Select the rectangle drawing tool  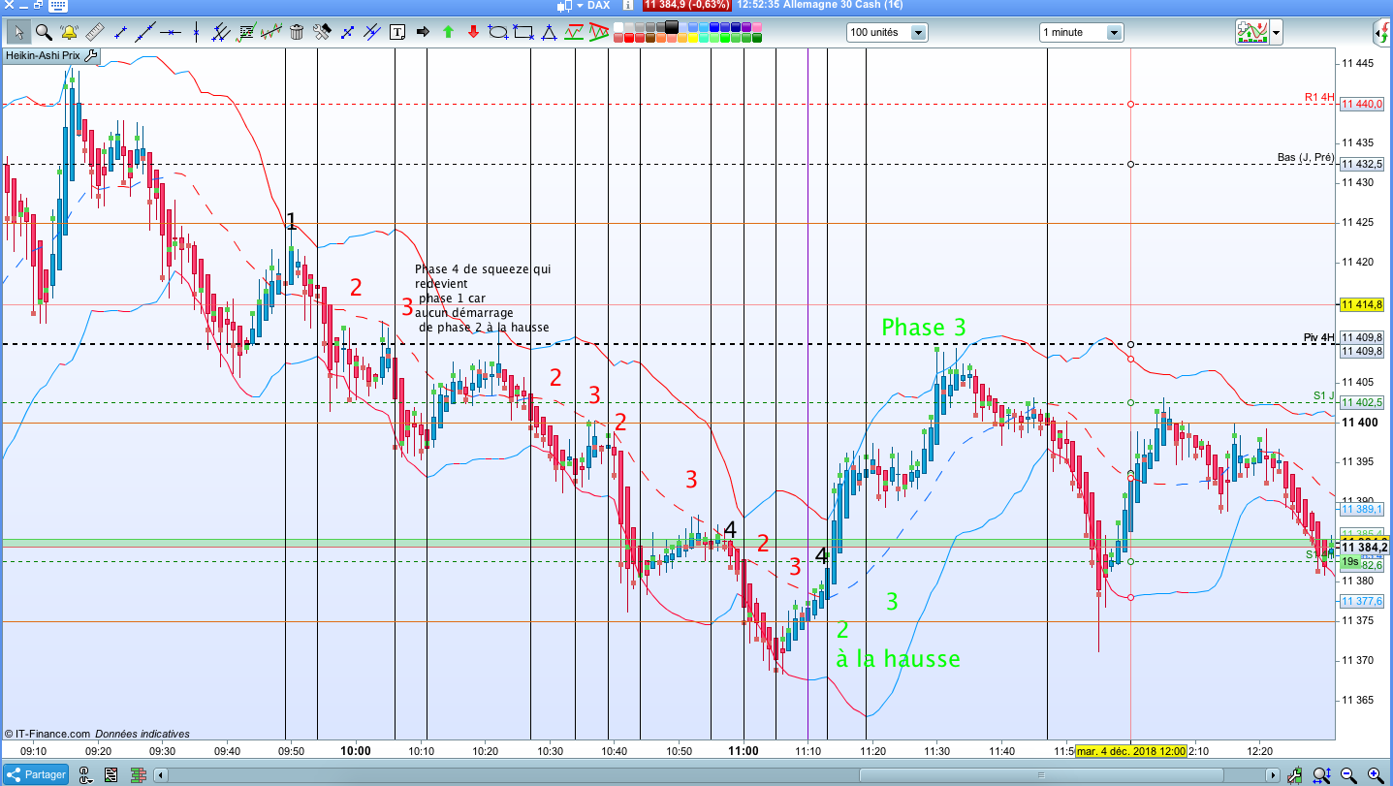point(523,32)
